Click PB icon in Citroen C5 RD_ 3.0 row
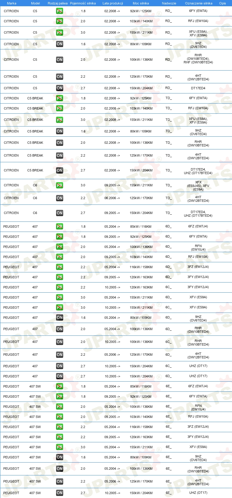This screenshot has height=498, width=232. coord(60,32)
